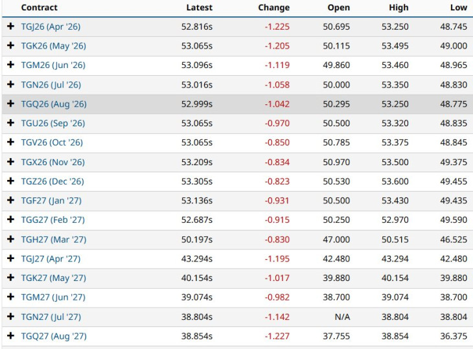Viewport: 473px width, 349px height.
Task: Expand the TGJ26 (Apr '26) row
Action: pos(10,27)
